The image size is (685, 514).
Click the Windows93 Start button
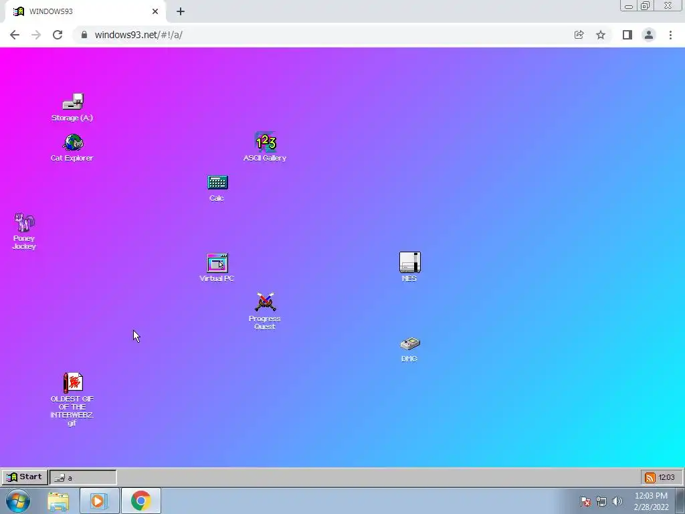[x=25, y=477]
